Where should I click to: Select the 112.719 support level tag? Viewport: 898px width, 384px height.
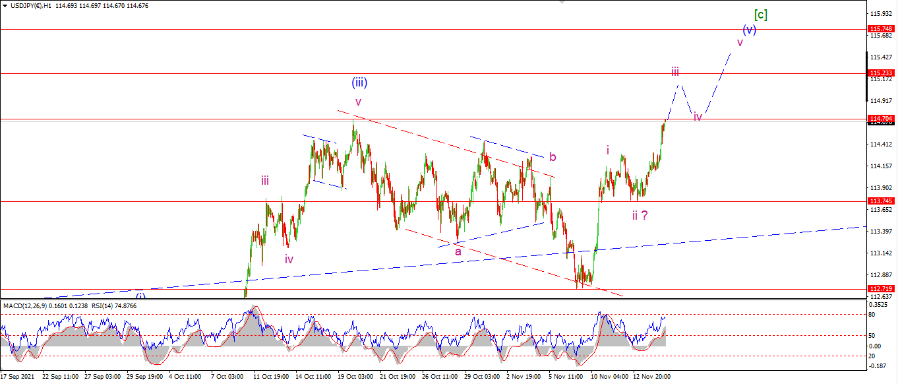(882, 289)
